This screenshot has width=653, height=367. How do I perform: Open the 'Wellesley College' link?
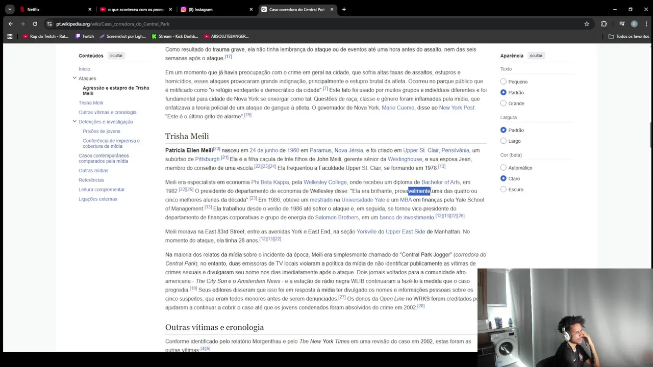[x=325, y=182]
